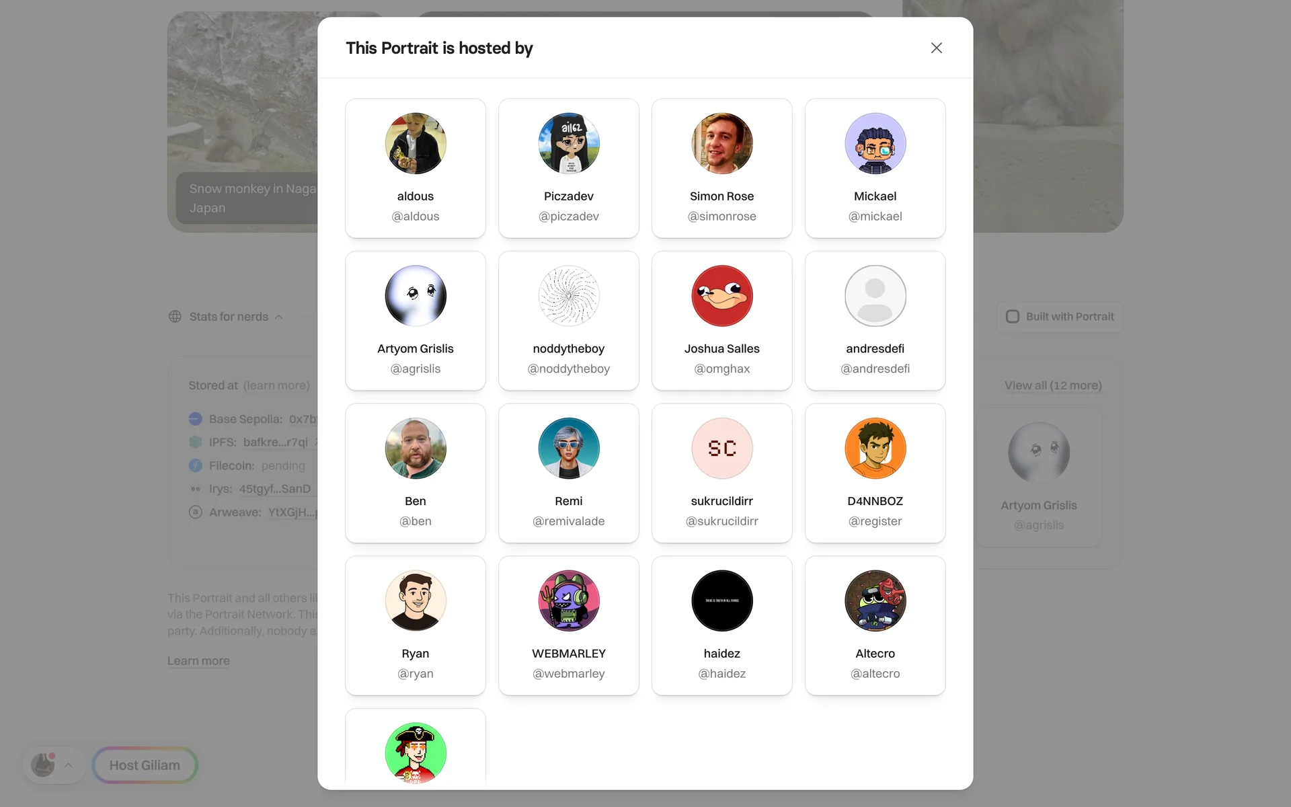The height and width of the screenshot is (807, 1291).
Task: Click sukrucildirr SC initials avatar
Action: pos(722,449)
